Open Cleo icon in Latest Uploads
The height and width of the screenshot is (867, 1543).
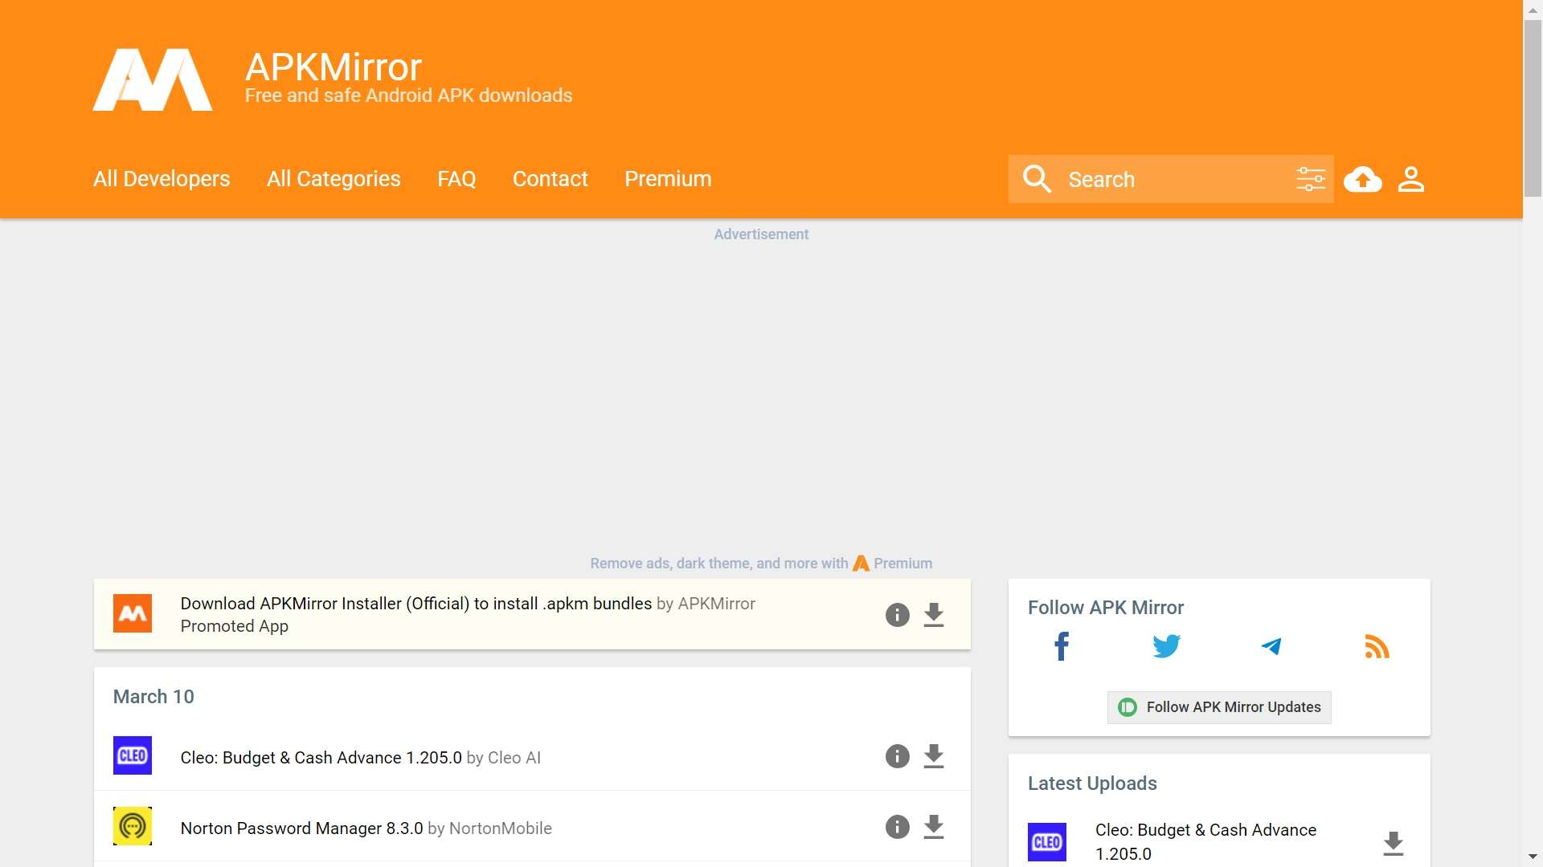pos(1047,842)
